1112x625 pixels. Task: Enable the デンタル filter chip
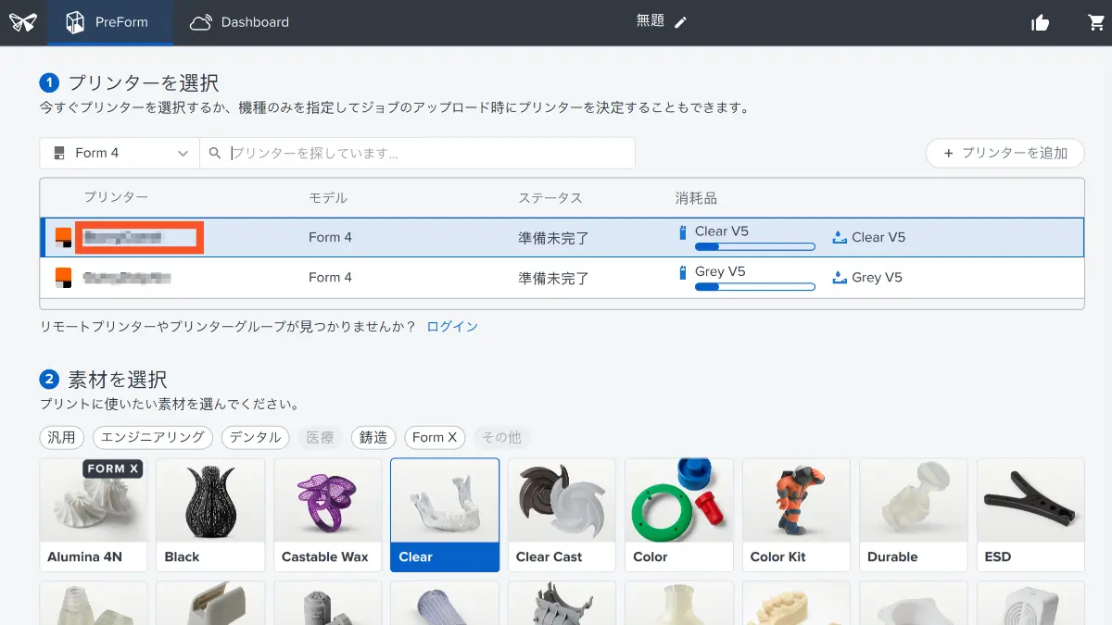(x=255, y=437)
